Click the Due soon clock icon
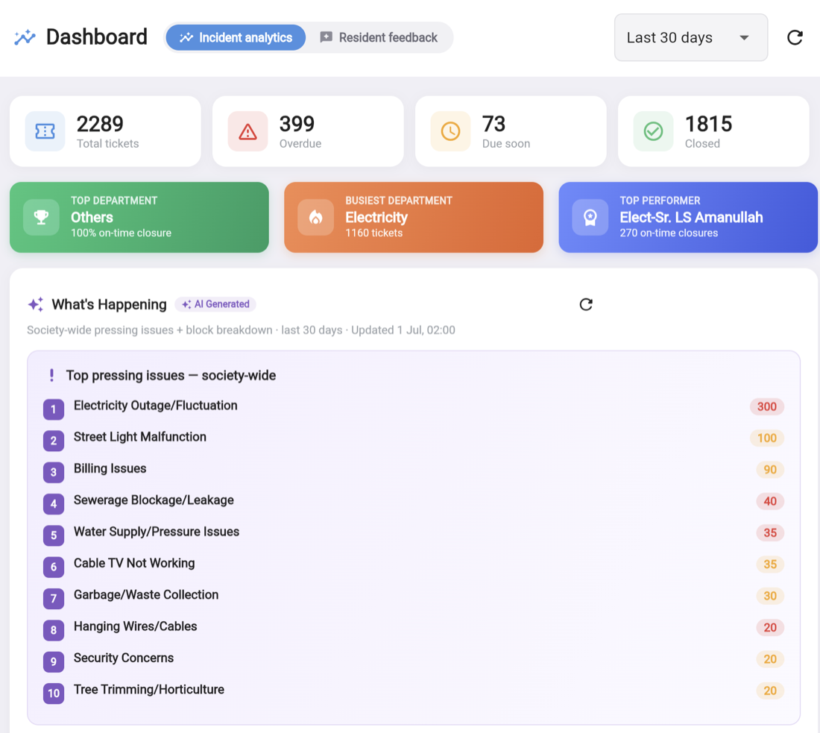Viewport: 820px width, 733px height. click(x=450, y=131)
